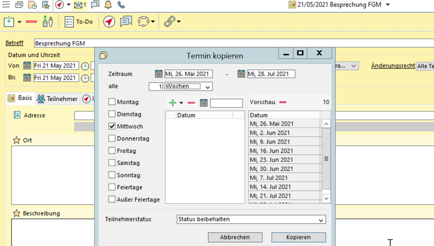Click red minus icon next to Vorschau

click(283, 102)
